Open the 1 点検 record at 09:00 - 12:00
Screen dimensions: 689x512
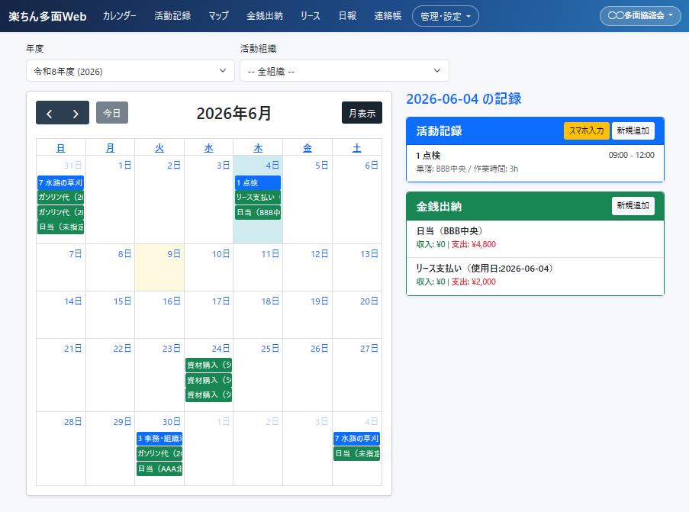click(535, 163)
